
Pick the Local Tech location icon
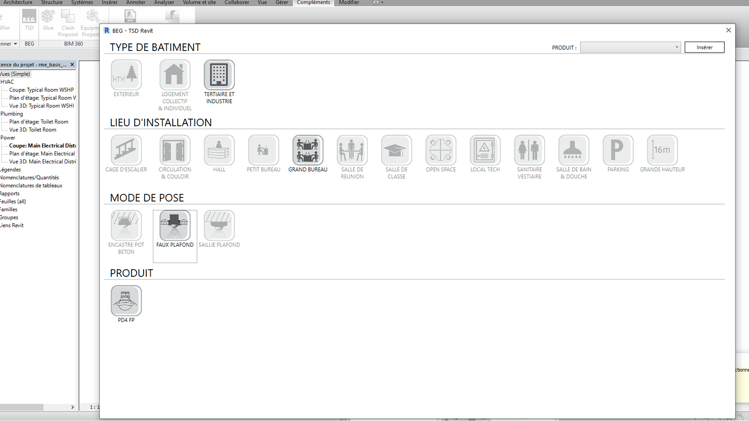coord(485,150)
